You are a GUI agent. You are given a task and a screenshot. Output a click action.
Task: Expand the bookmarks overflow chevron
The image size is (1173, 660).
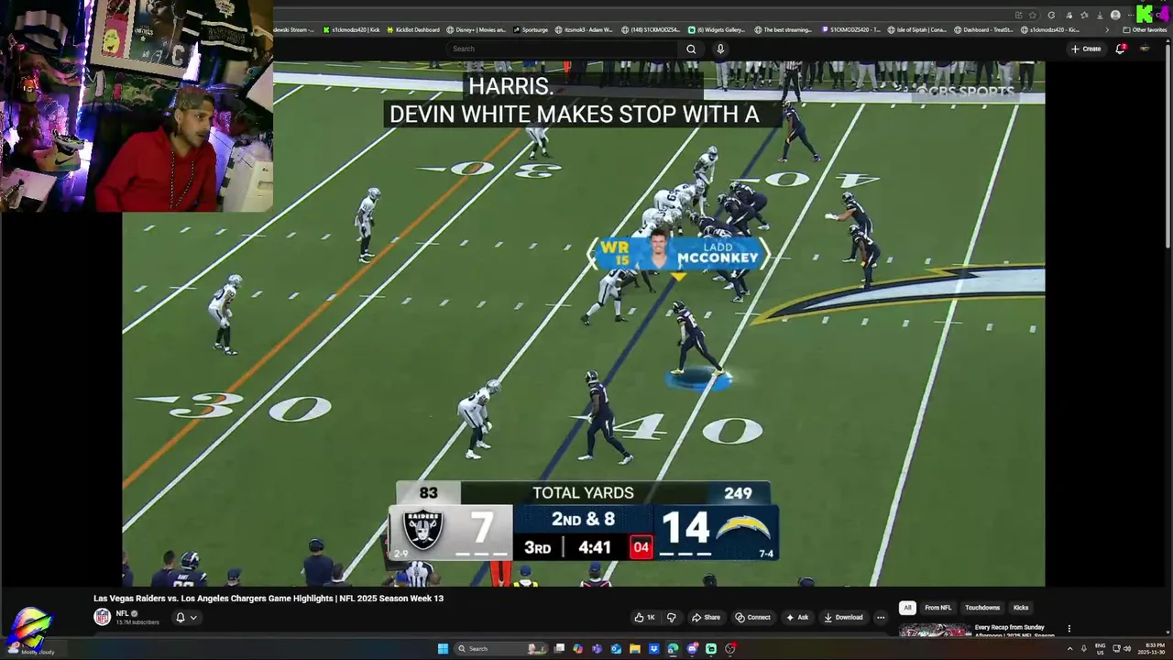[x=1107, y=29]
